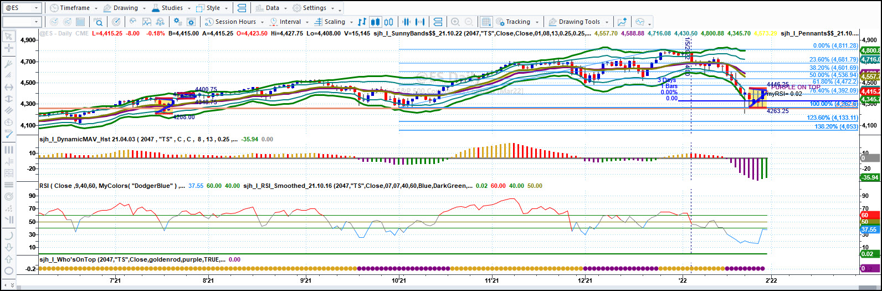Open the Data menu

271,8
